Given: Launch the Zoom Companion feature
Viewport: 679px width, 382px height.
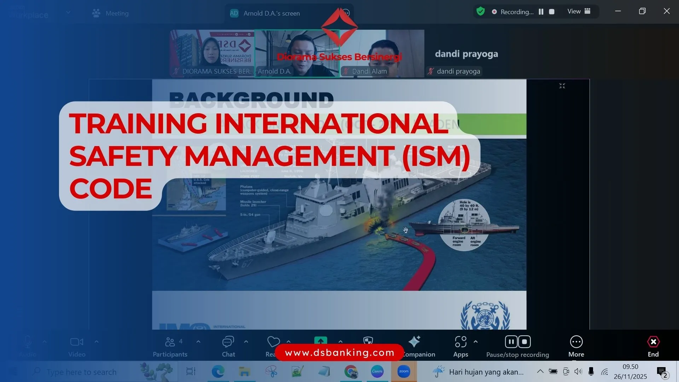Looking at the screenshot, I should pyautogui.click(x=414, y=346).
